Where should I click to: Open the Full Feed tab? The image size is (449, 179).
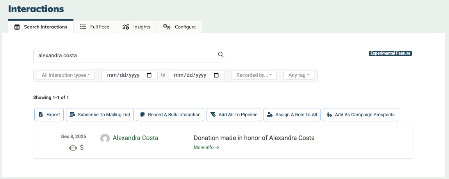(x=95, y=27)
